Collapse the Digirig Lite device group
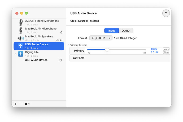The image size is (183, 122). point(15,54)
